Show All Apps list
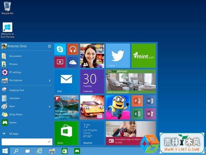Image resolution: width=206 pixels, height=155 pixels. pyautogui.click(x=10, y=134)
